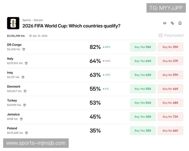Buy No on Denmark at 46¢
This screenshot has height=151, width=189.
[x=170, y=89]
